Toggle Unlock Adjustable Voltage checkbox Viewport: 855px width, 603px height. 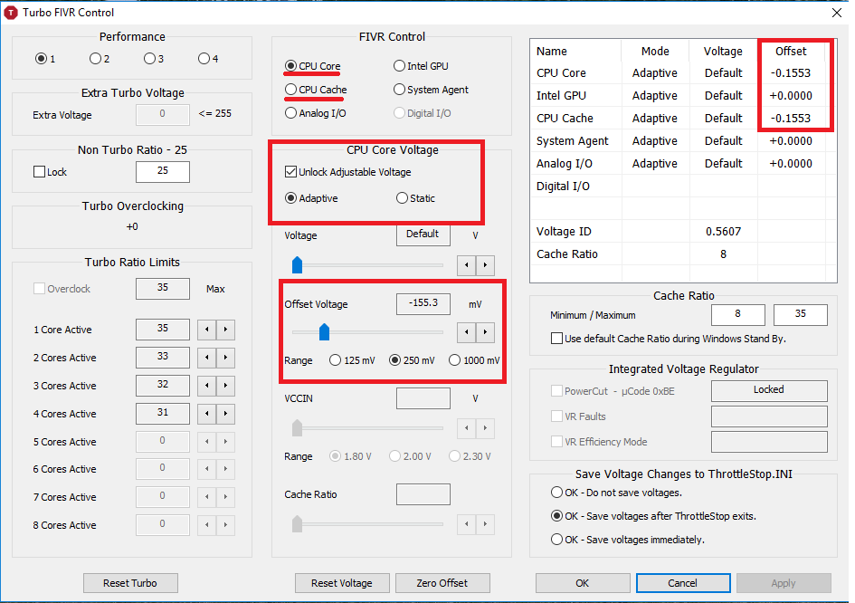tap(290, 172)
